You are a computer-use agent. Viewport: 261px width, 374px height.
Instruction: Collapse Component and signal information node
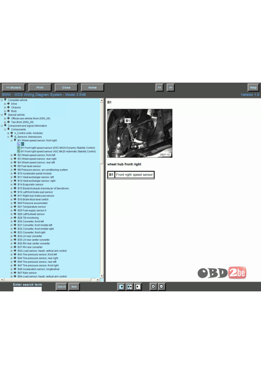pyautogui.click(x=2, y=126)
